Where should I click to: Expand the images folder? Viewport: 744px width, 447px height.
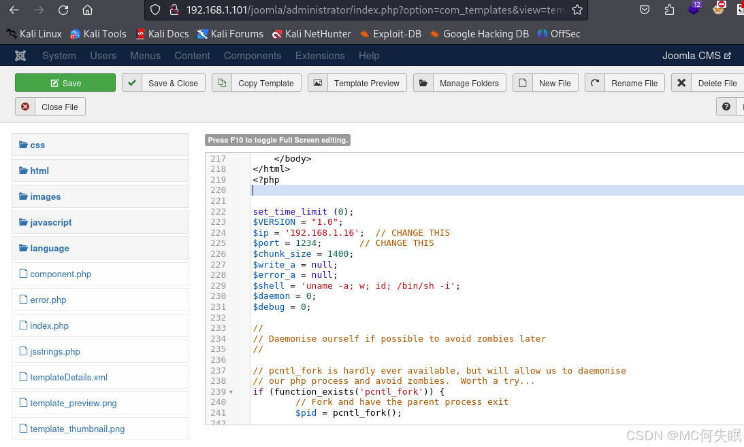pos(100,196)
